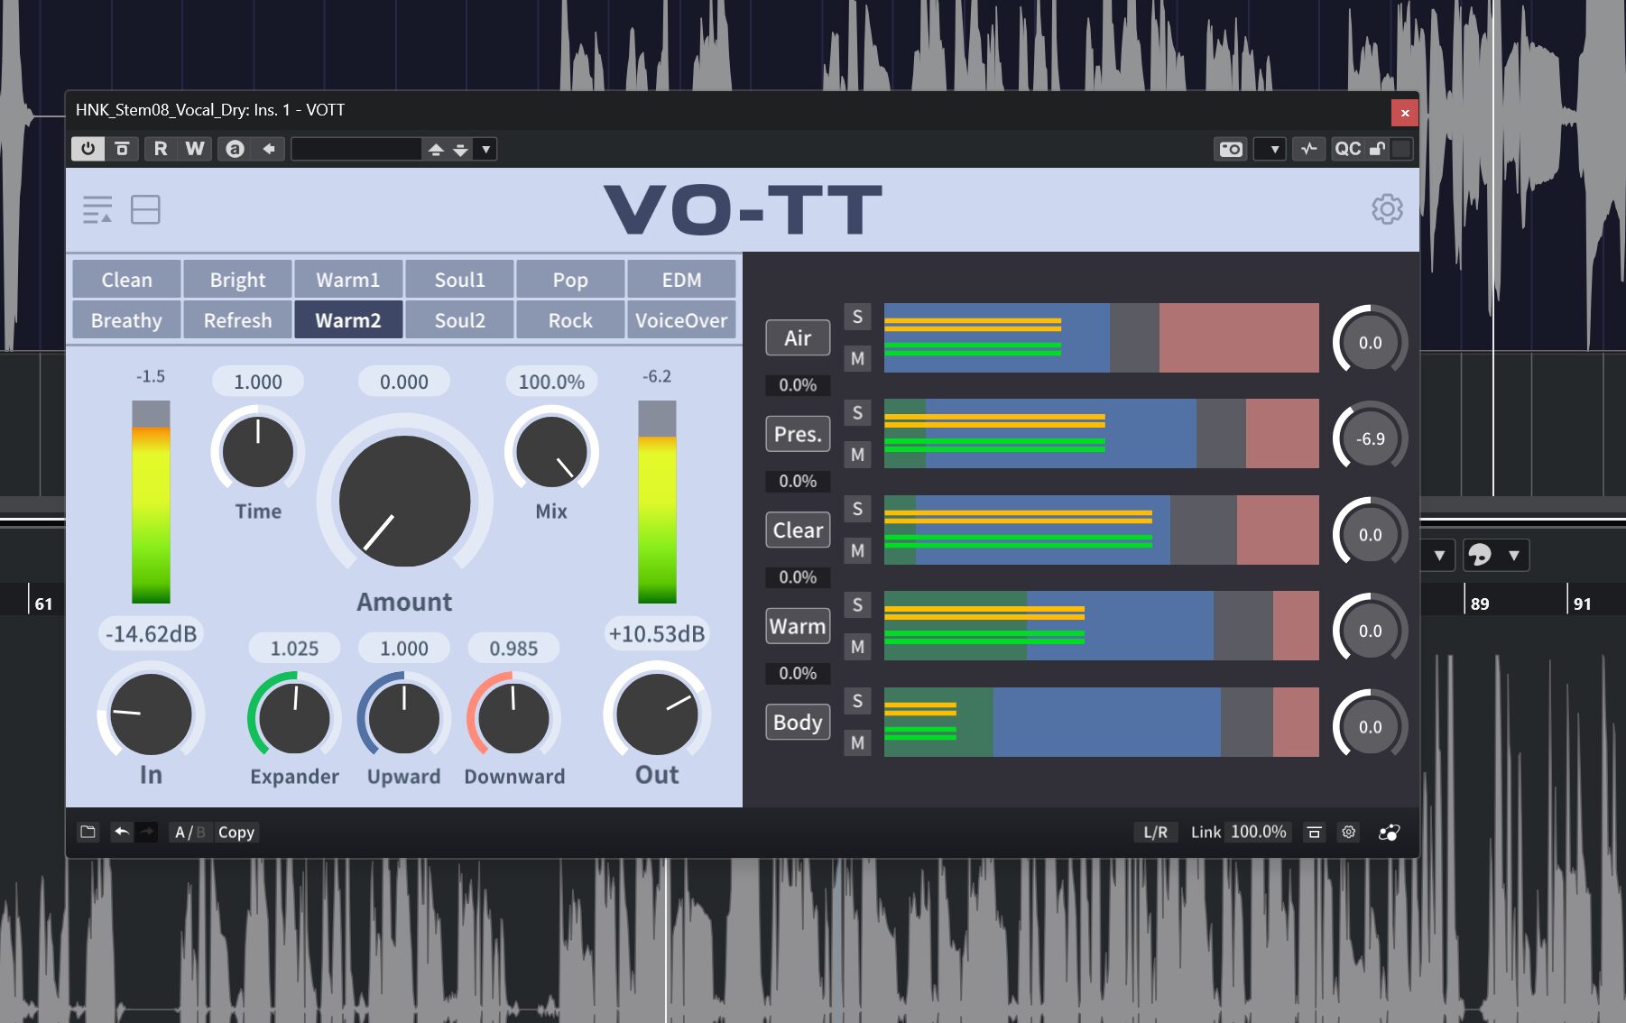
Task: Click the Air band button
Action: pos(798,338)
